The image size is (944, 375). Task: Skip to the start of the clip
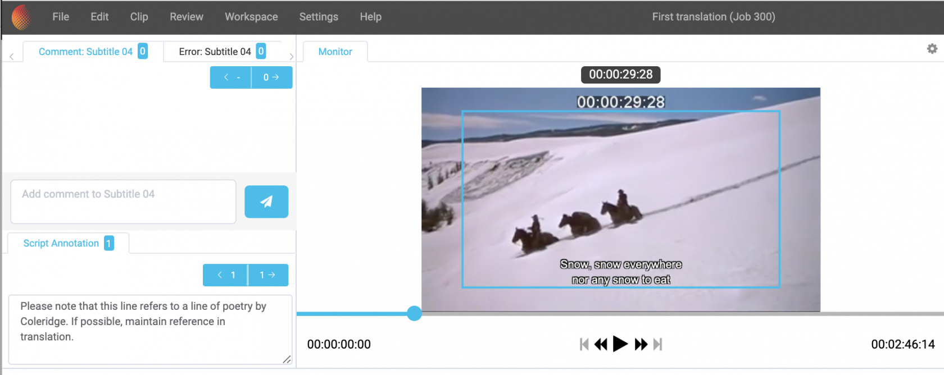584,344
